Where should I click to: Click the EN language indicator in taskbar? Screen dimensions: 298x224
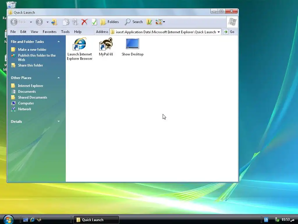pos(266,220)
